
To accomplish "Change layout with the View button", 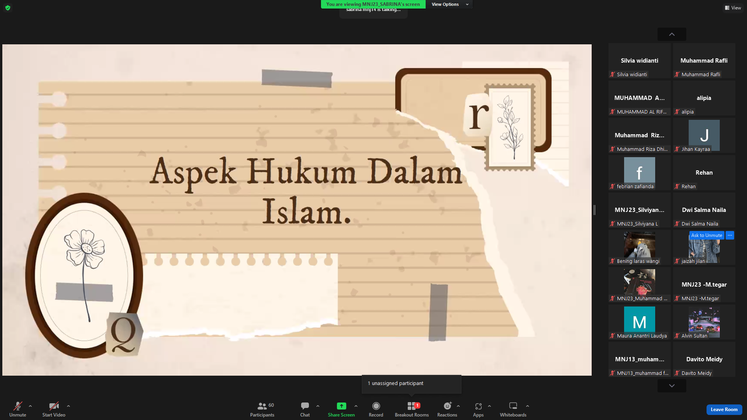I will (x=733, y=8).
